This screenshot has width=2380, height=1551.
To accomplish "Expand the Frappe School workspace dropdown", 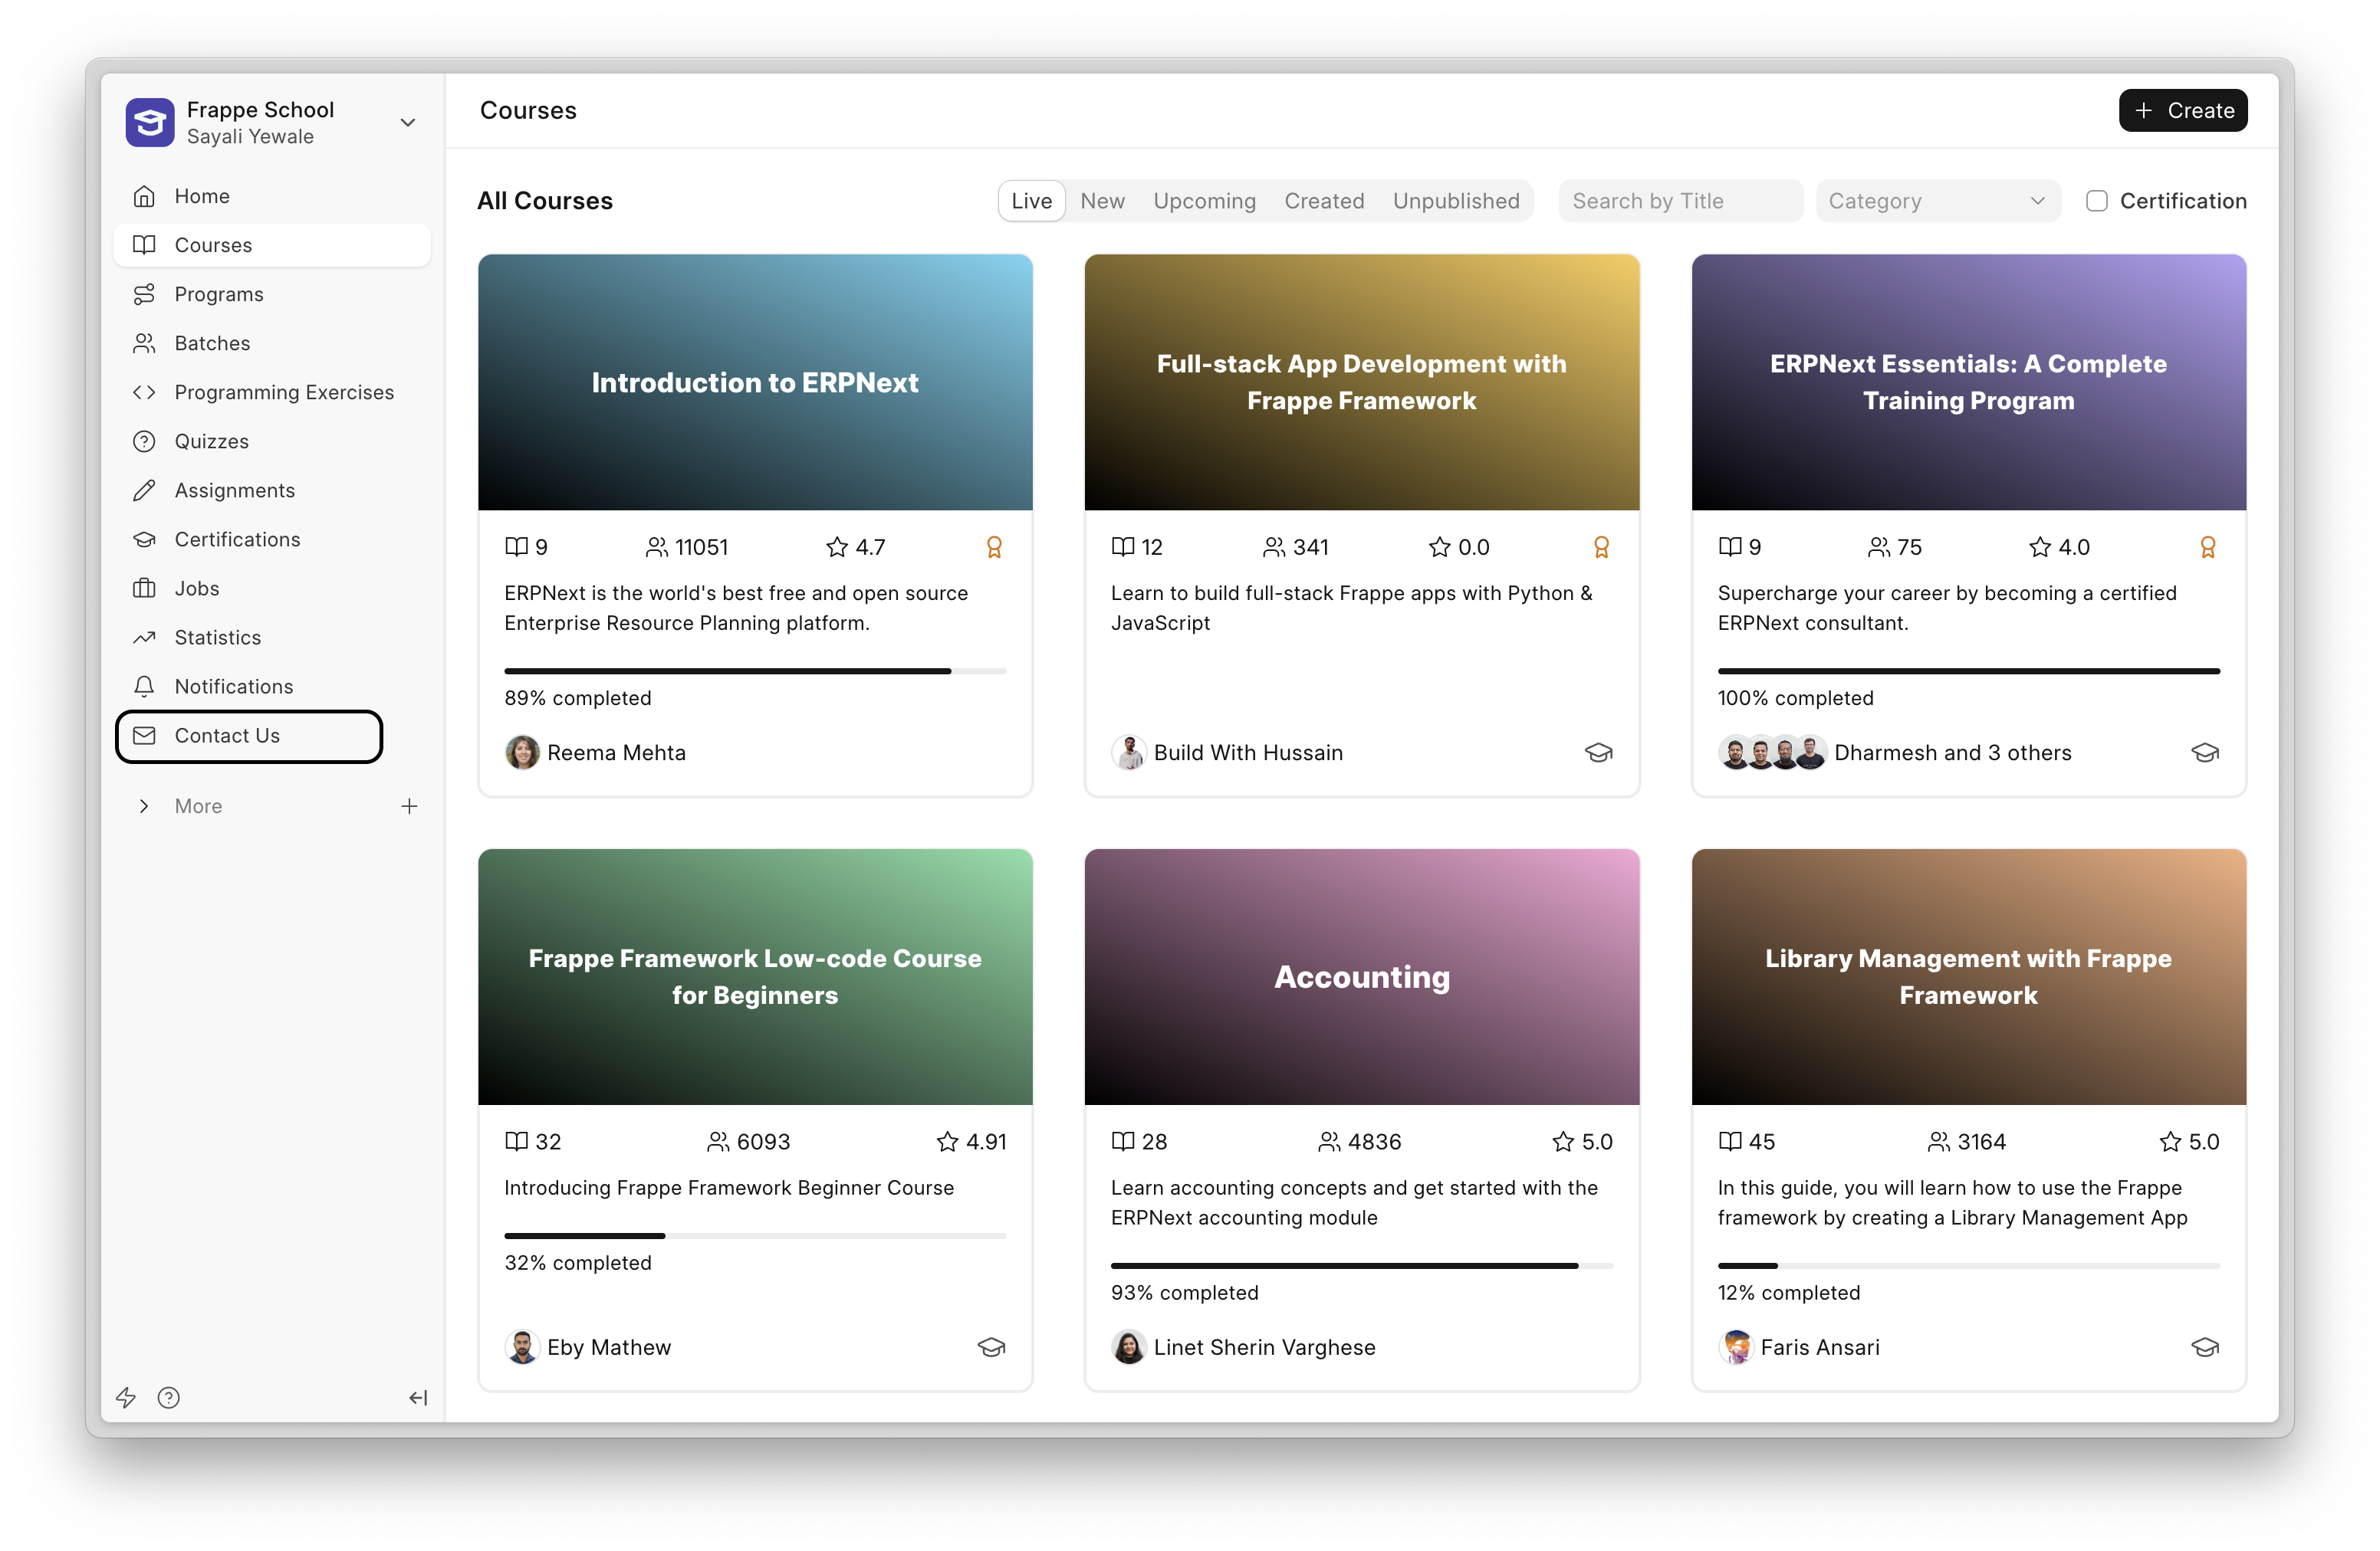I will (408, 122).
